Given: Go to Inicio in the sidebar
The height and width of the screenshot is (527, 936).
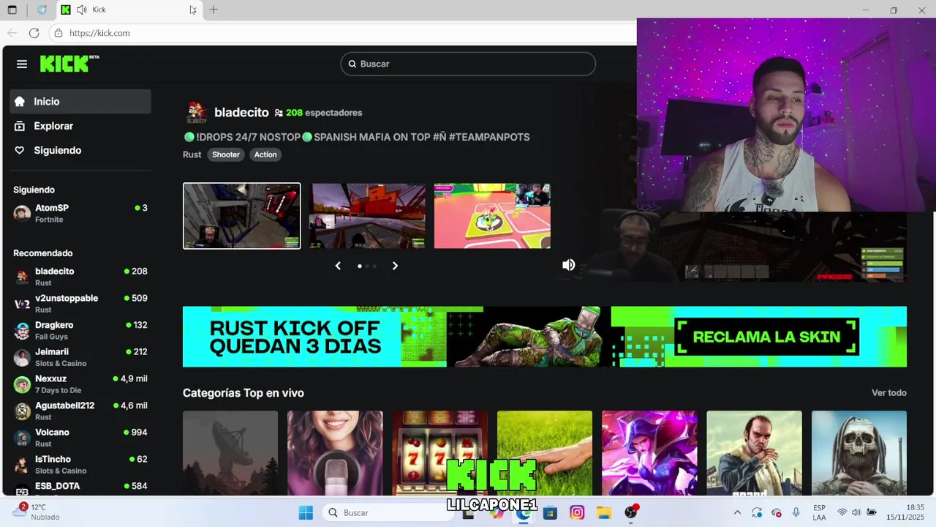Looking at the screenshot, I should (x=80, y=102).
